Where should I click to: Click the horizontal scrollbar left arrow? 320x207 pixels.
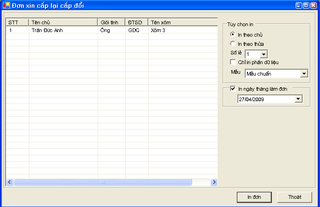tap(9, 182)
